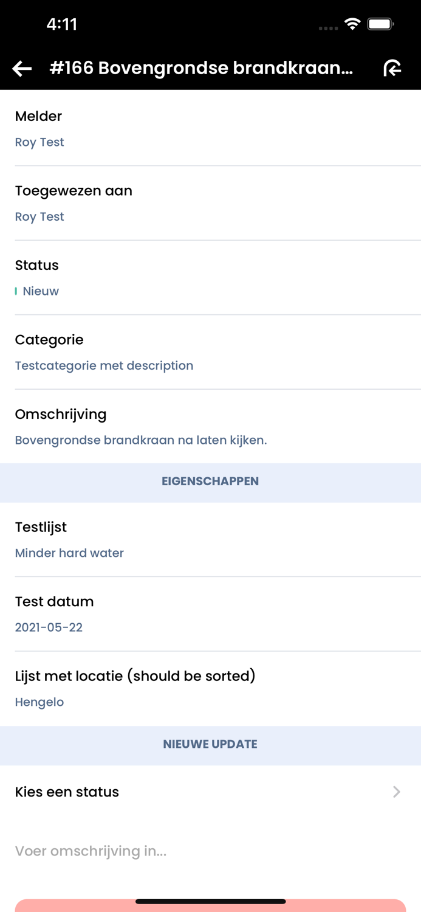Tap the #166 Bovengrondse brandkraan title

[x=201, y=68]
